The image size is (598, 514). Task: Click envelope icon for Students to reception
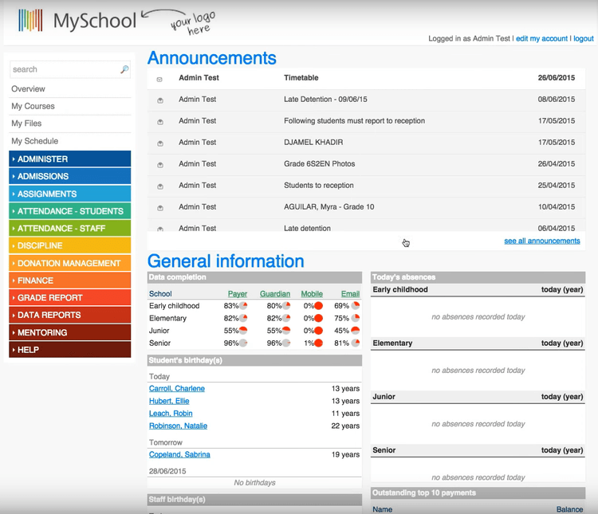[x=160, y=186]
